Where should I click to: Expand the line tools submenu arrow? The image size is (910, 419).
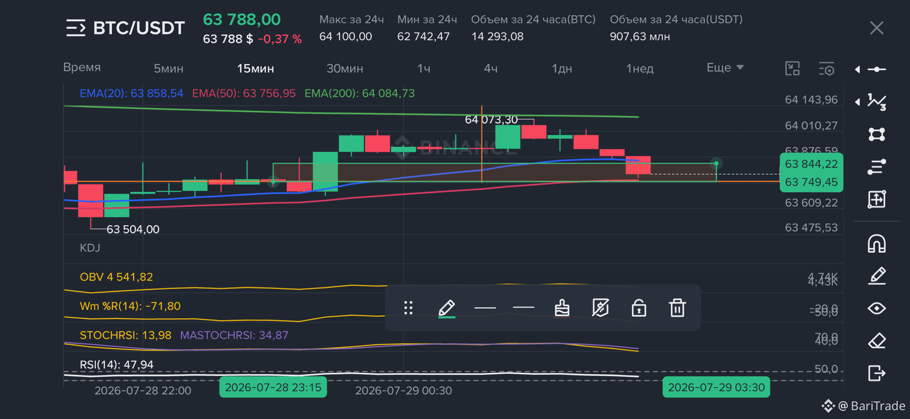click(x=857, y=69)
